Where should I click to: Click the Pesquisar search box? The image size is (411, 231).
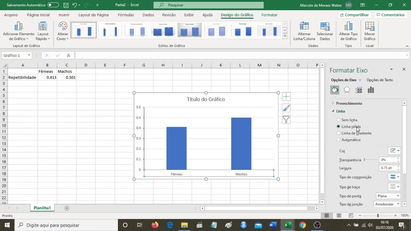click(x=208, y=5)
